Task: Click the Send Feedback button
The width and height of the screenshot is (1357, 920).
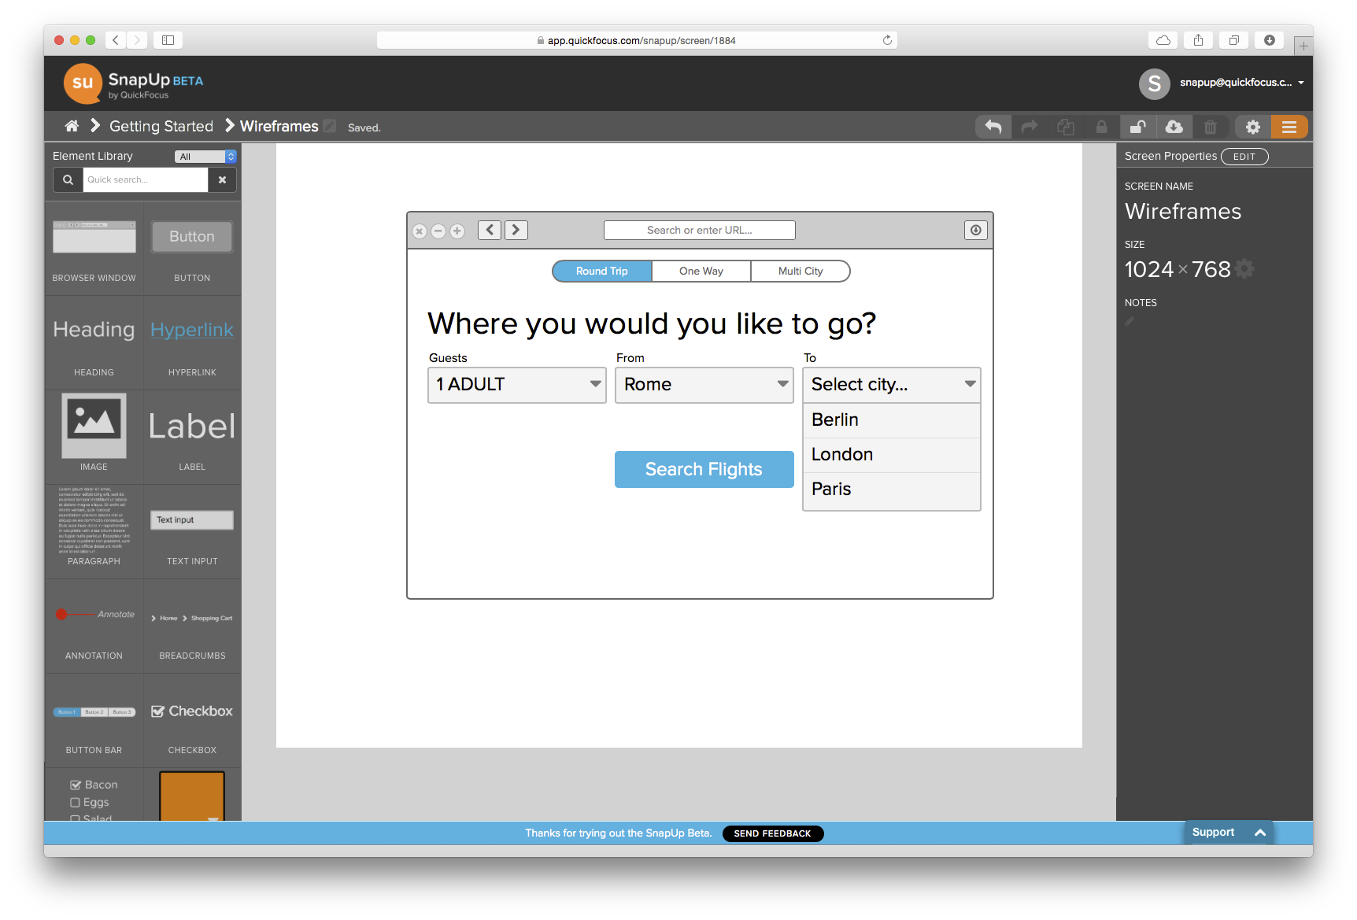Action: coord(773,833)
